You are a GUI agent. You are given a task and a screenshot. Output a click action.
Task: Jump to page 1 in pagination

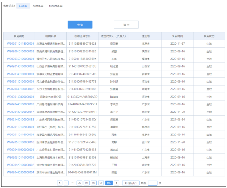click(x=66, y=183)
